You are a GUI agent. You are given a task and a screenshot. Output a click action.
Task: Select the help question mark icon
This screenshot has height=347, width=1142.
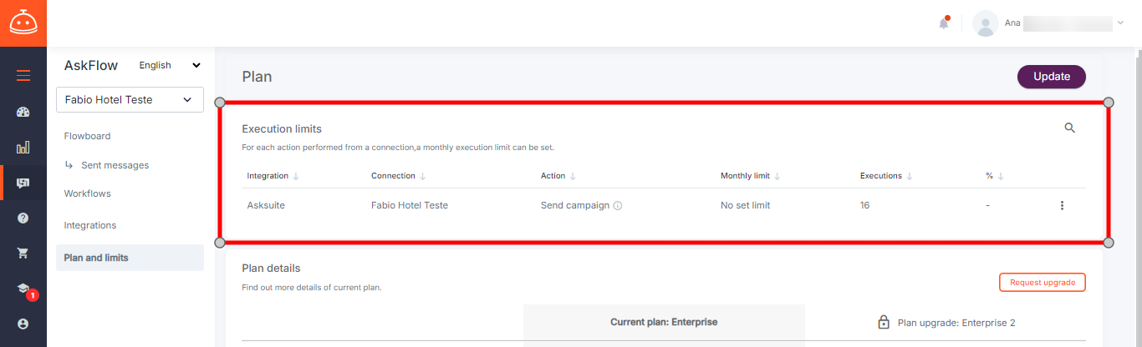point(23,218)
